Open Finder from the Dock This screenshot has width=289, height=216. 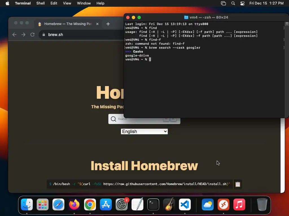pos(27,204)
